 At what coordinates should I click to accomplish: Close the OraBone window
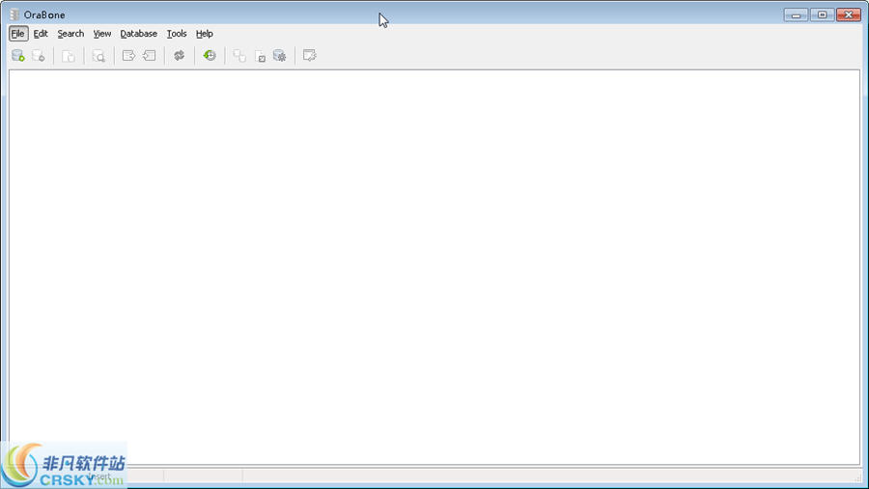[849, 15]
